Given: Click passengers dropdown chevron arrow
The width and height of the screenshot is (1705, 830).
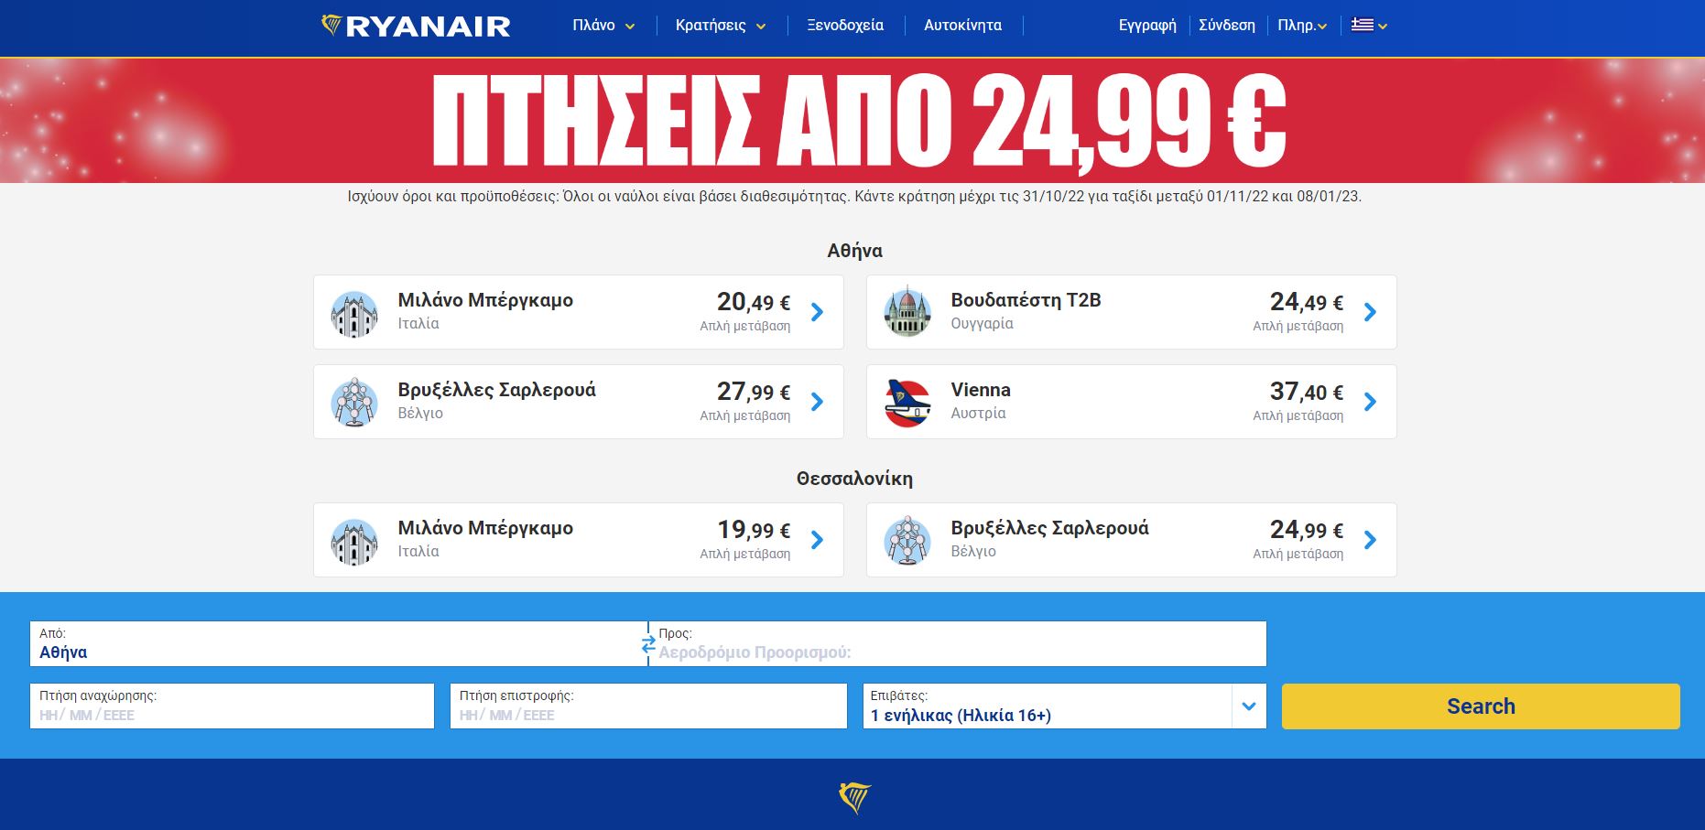Looking at the screenshot, I should pos(1249,706).
